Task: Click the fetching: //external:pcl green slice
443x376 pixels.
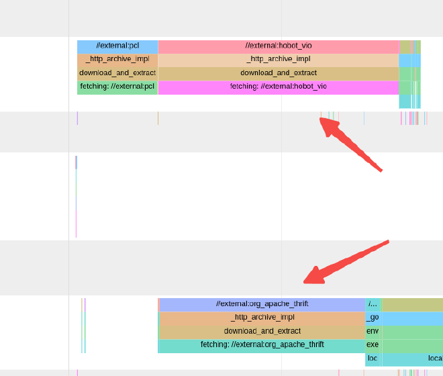Action: coord(117,88)
